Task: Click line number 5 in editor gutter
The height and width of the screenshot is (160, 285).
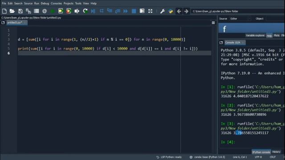Action: [8, 48]
